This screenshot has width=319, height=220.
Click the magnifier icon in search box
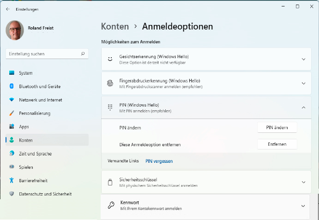click(x=83, y=54)
